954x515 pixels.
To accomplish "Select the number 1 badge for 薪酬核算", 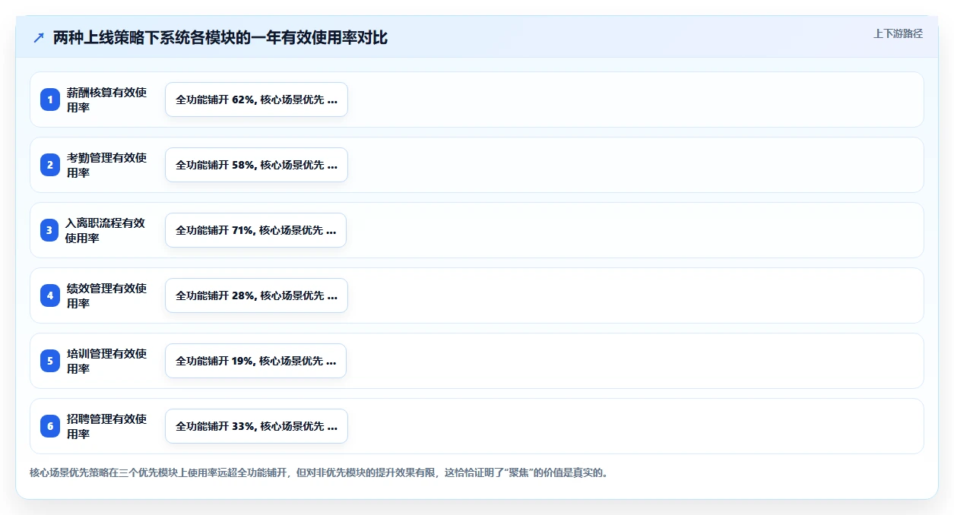I will point(50,100).
